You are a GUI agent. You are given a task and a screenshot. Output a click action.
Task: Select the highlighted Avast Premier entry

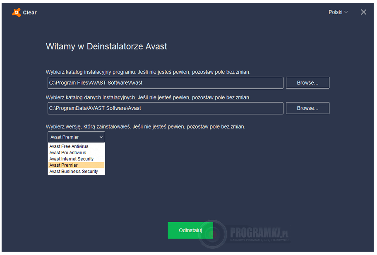pyautogui.click(x=76, y=165)
